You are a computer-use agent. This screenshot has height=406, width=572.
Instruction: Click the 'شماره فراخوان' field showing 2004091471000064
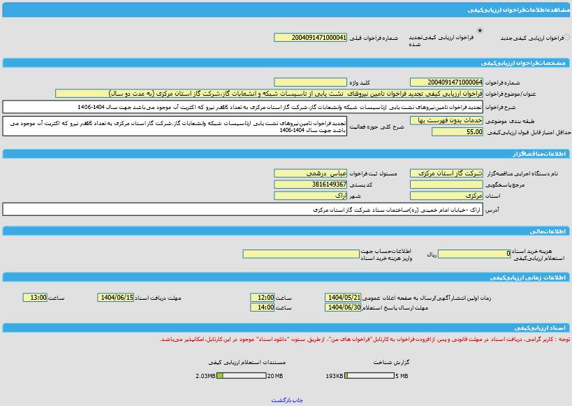tap(446, 82)
